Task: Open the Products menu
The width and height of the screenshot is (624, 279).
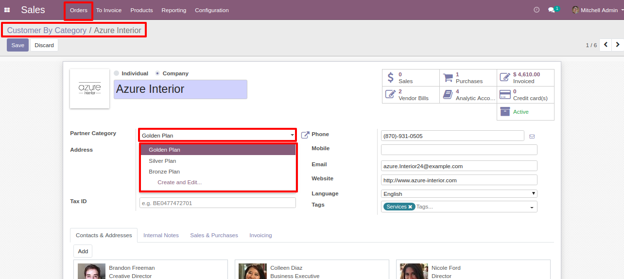Action: tap(141, 10)
